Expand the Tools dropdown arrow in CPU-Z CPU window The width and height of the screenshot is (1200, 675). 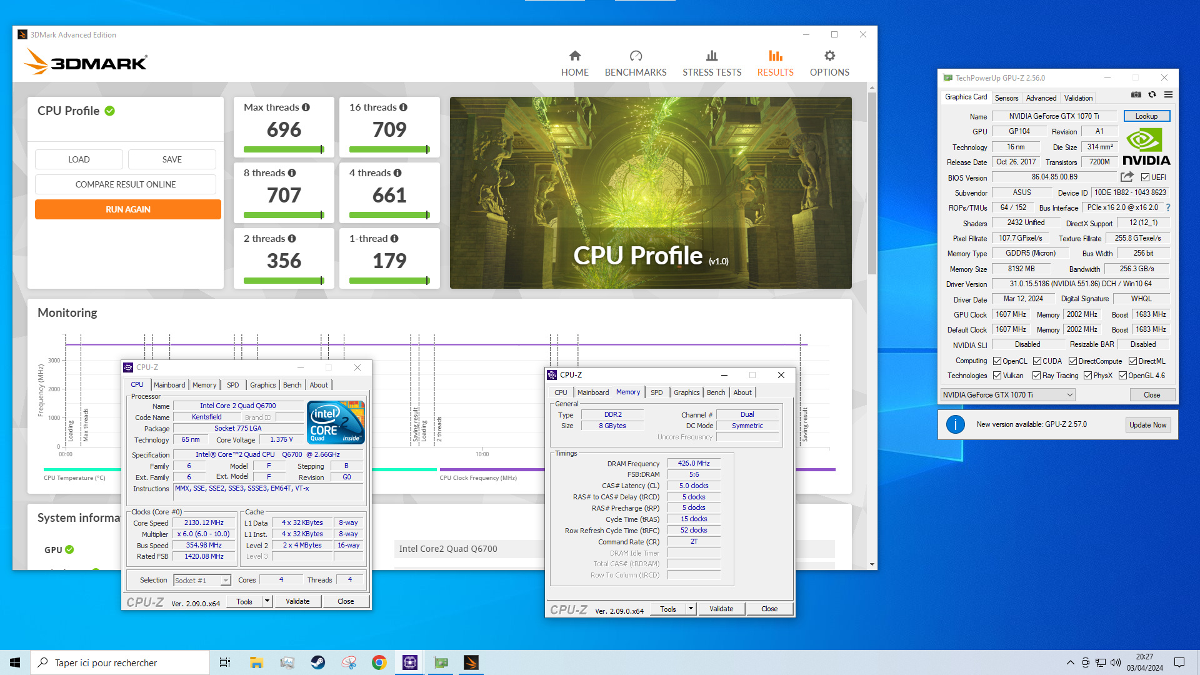267,601
